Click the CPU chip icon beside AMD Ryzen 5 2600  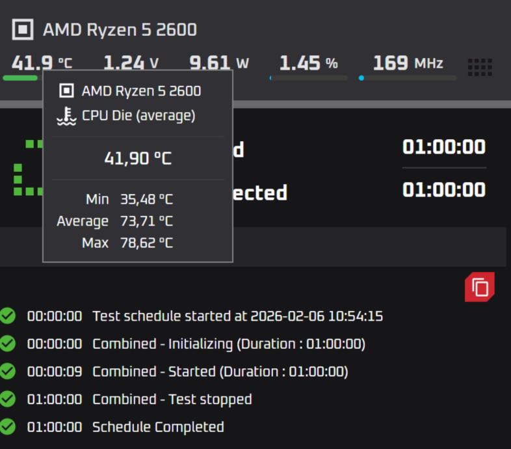pyautogui.click(x=23, y=29)
